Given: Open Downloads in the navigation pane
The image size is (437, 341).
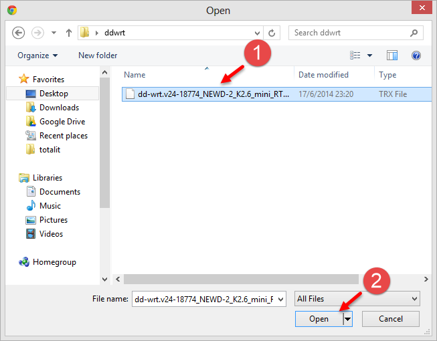Looking at the screenshot, I should pos(59,108).
